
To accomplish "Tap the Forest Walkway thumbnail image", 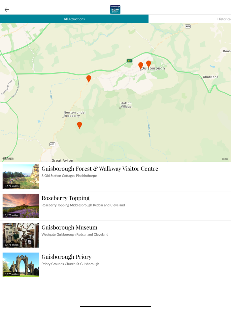I will coord(21,177).
